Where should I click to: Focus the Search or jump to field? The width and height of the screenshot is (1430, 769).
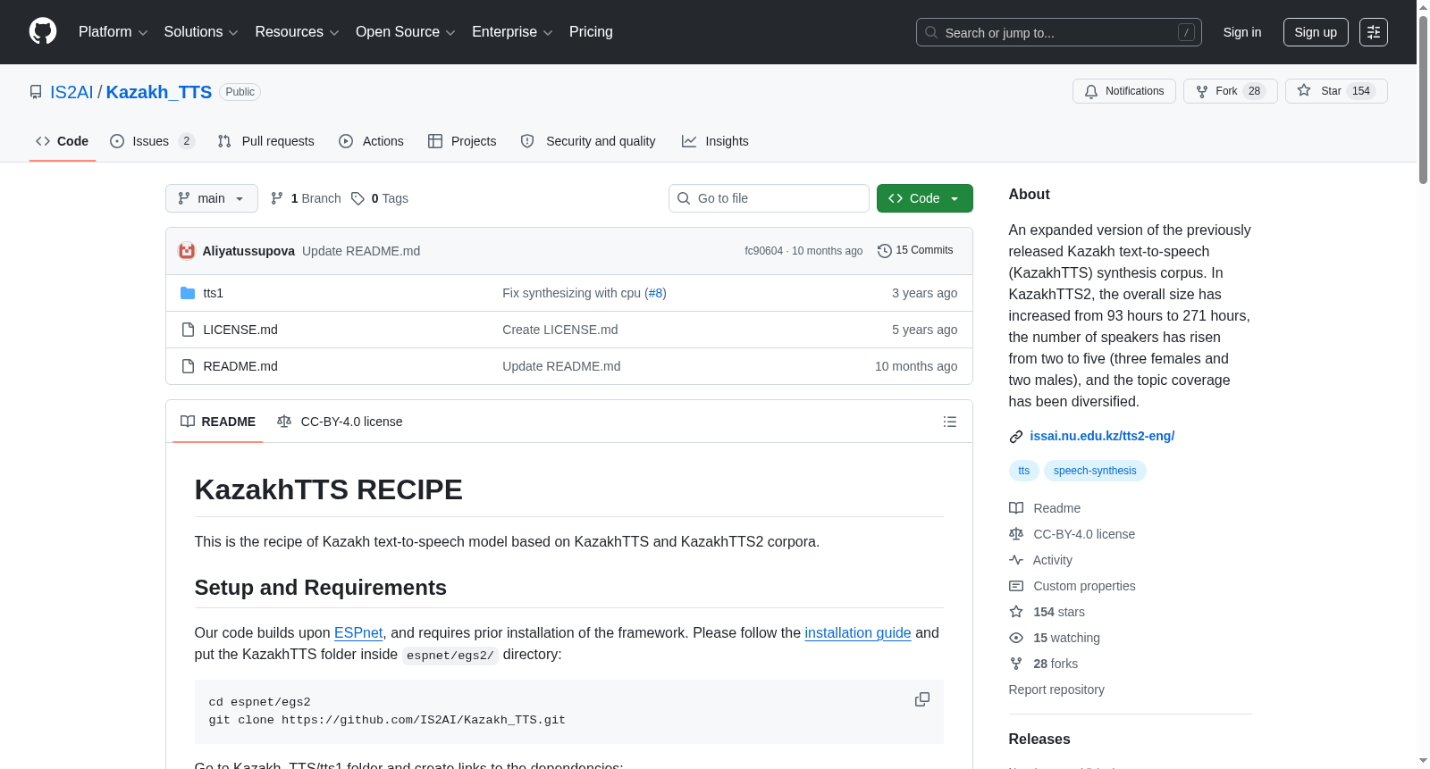click(x=1059, y=32)
